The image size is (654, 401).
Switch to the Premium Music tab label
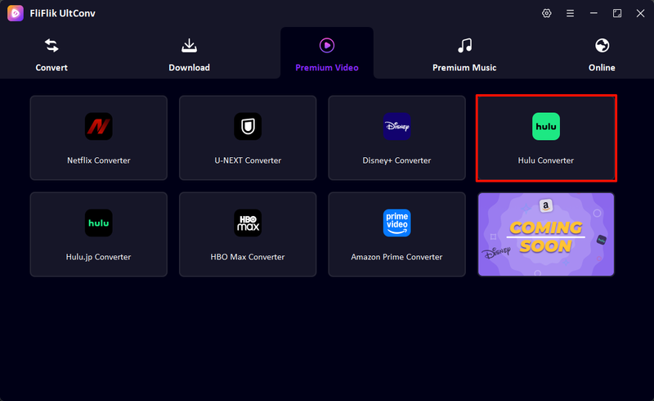464,68
